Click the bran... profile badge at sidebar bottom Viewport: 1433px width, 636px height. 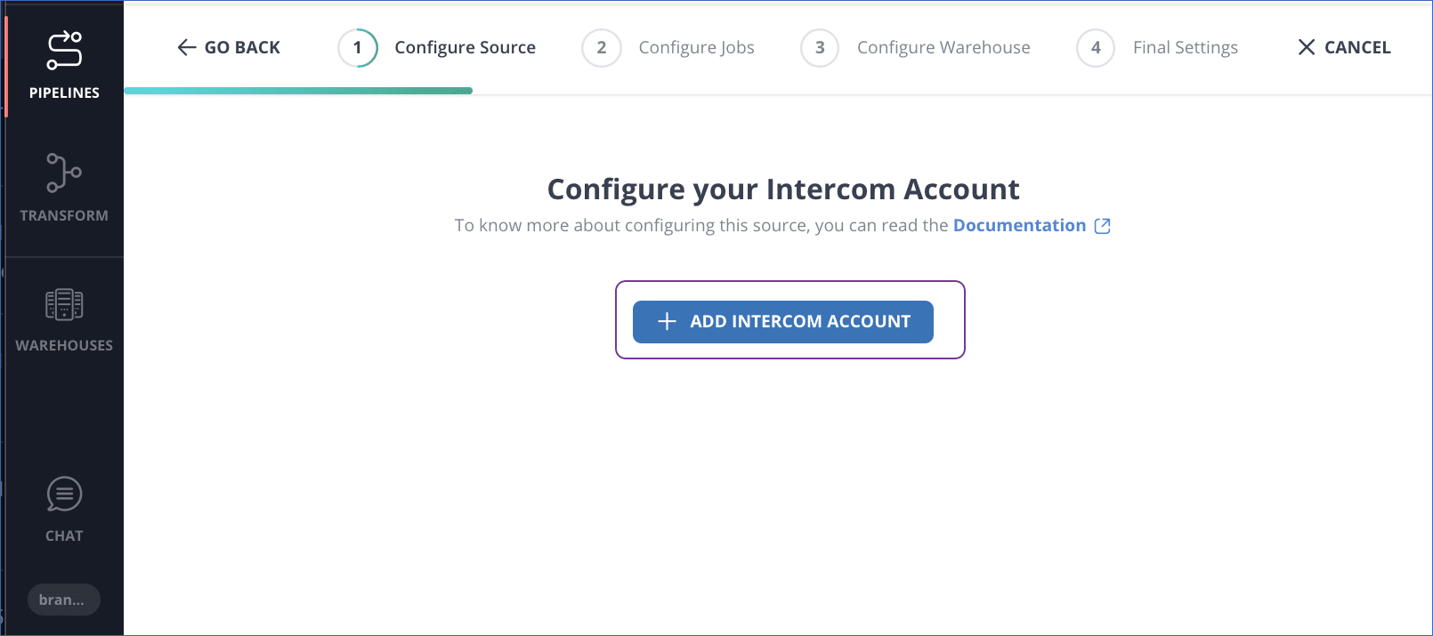click(x=63, y=600)
